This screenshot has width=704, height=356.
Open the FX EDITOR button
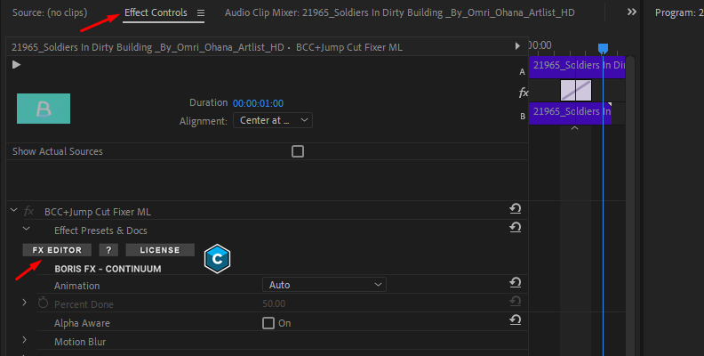(57, 250)
